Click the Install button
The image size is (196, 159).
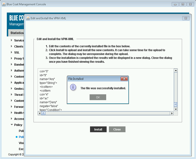tap(98, 129)
